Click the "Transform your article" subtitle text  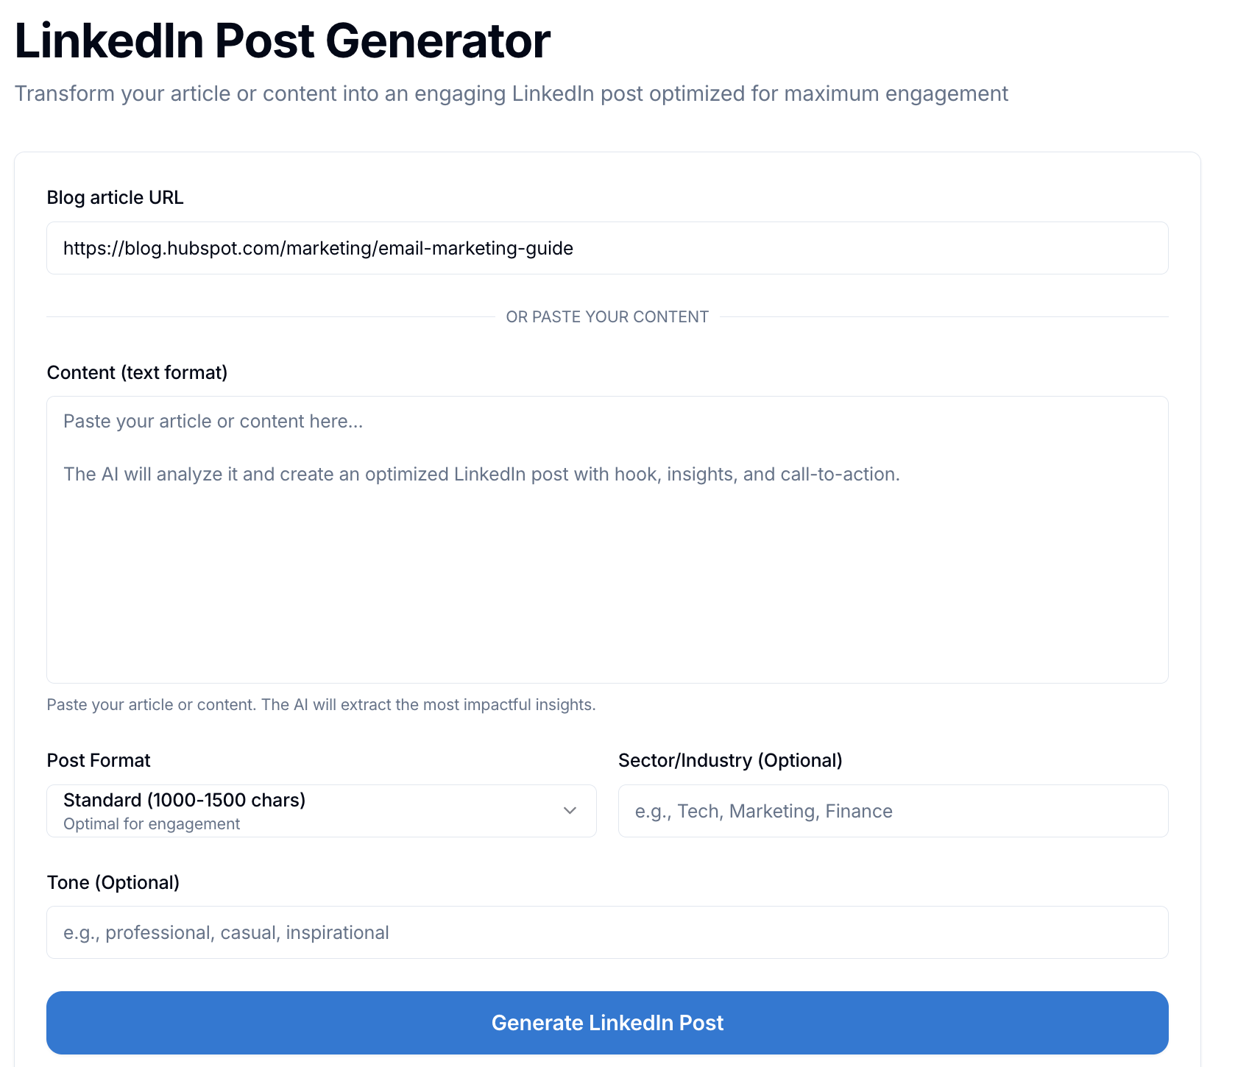pyautogui.click(x=511, y=93)
